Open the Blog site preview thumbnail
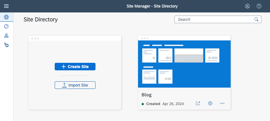270x121 pixels. pos(184,64)
